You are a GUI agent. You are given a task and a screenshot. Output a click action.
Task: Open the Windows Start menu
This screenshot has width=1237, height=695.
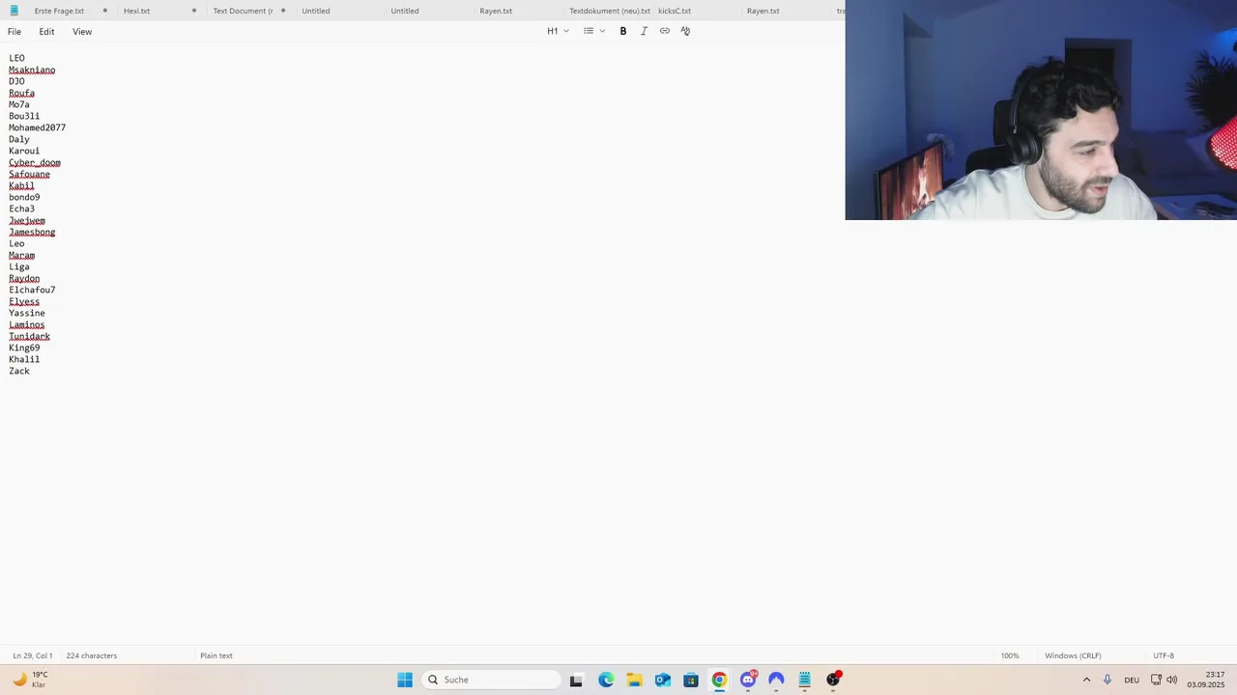405,680
